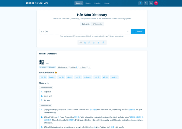Click the U+8D8A code badge
Viewport: 182px width, 129px height.
click(x=43, y=67)
